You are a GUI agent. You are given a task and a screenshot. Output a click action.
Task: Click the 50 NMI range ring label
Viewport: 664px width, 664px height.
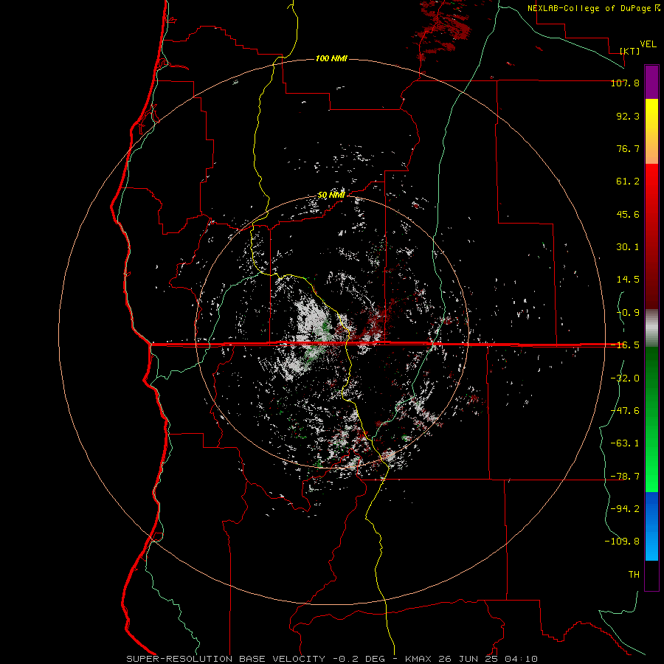click(331, 196)
